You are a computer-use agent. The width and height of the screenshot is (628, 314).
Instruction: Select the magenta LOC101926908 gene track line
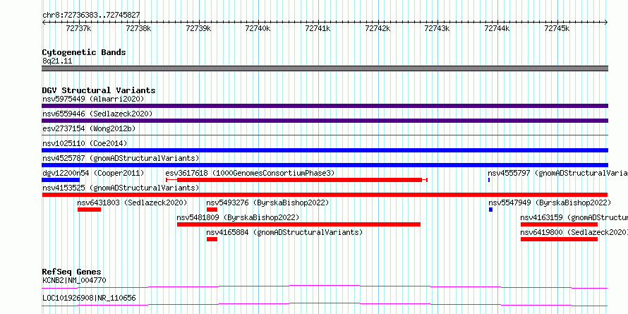pyautogui.click(x=325, y=304)
